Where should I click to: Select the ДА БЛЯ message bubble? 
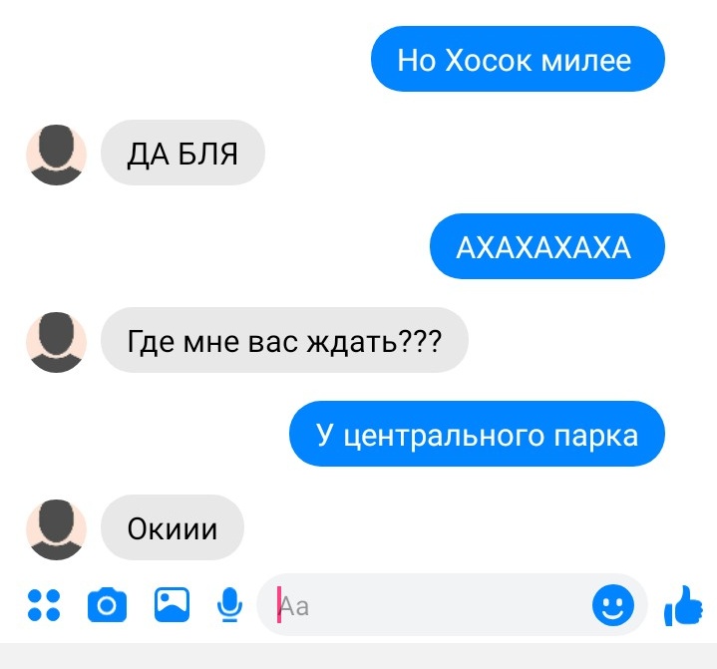(182, 153)
